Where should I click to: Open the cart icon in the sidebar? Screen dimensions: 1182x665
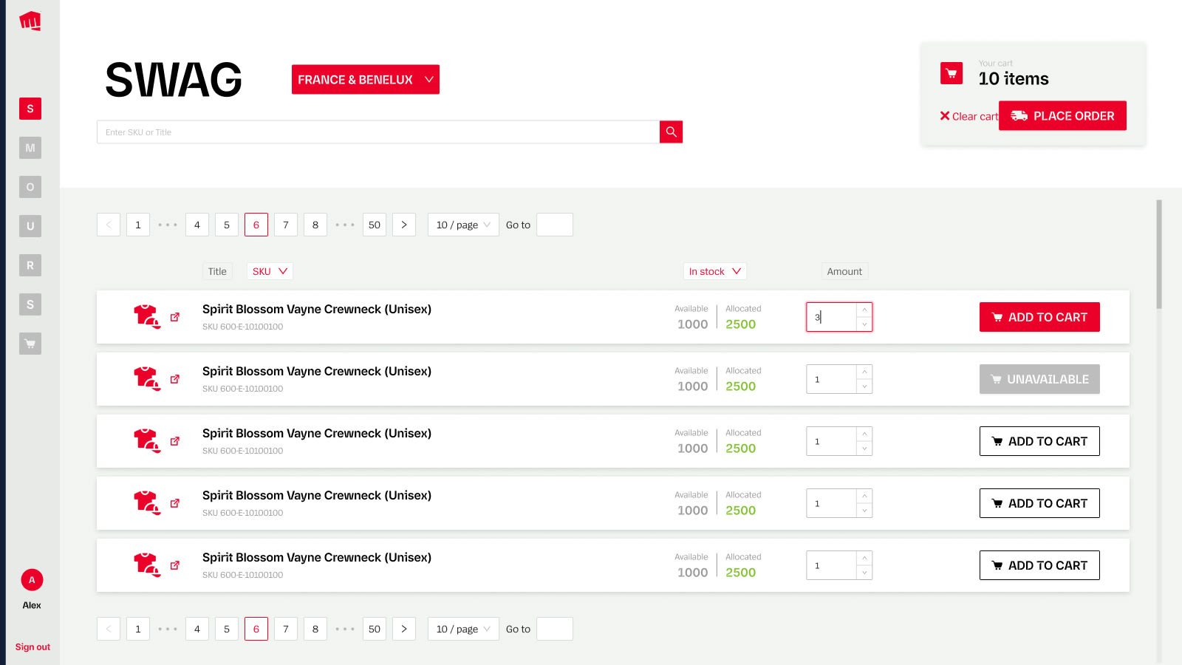pos(30,344)
